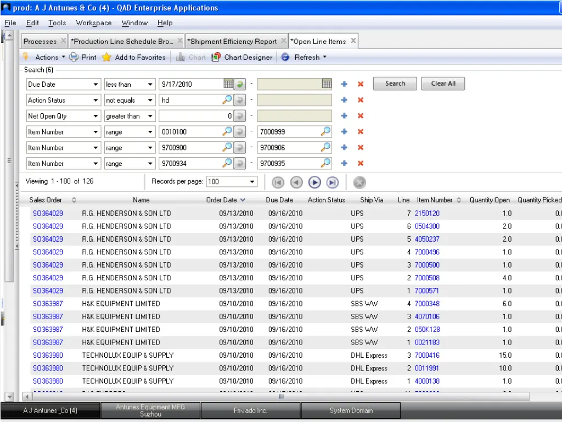Image resolution: width=562 pixels, height=422 pixels.
Task: Click the Refresh icon
Action: pyautogui.click(x=285, y=57)
